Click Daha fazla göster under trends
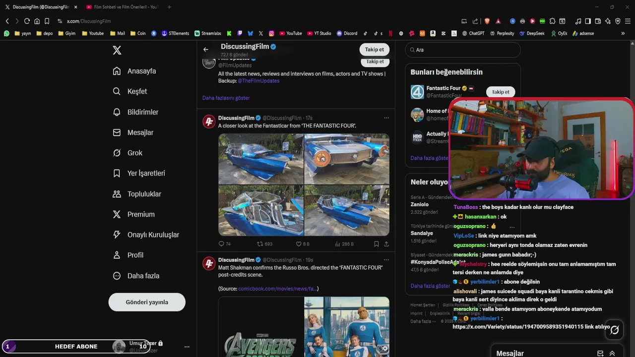This screenshot has height=357, width=635. [x=430, y=286]
